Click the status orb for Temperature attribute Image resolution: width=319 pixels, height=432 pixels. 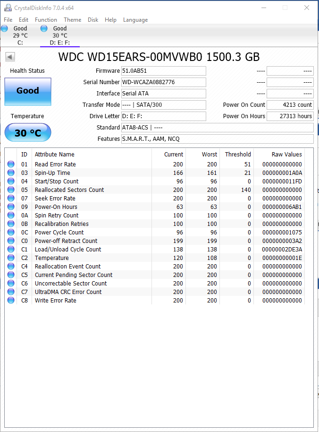tap(11, 258)
